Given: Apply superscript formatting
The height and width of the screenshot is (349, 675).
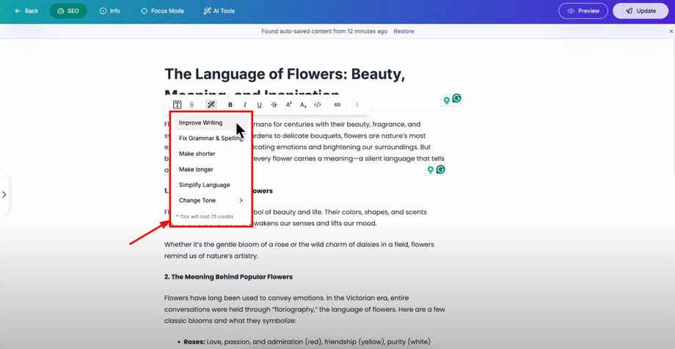Looking at the screenshot, I should pos(289,105).
